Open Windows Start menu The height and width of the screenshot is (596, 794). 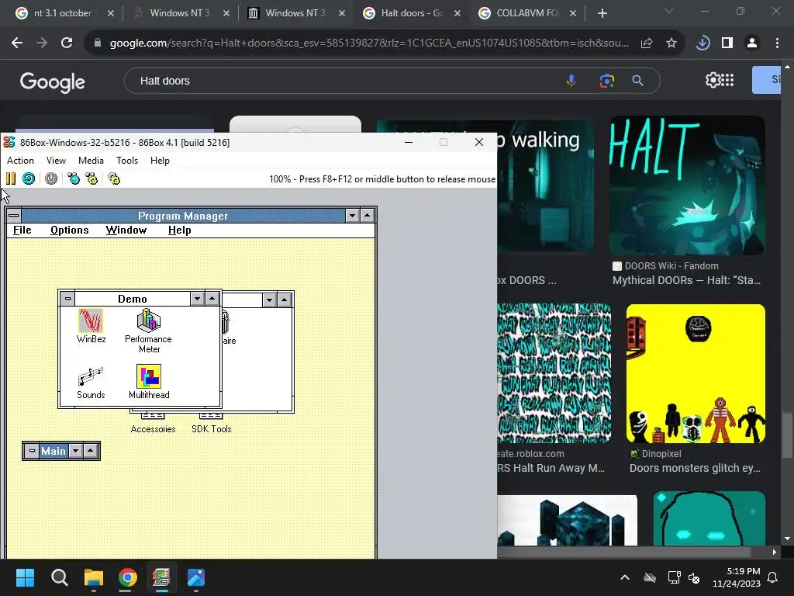coord(25,577)
